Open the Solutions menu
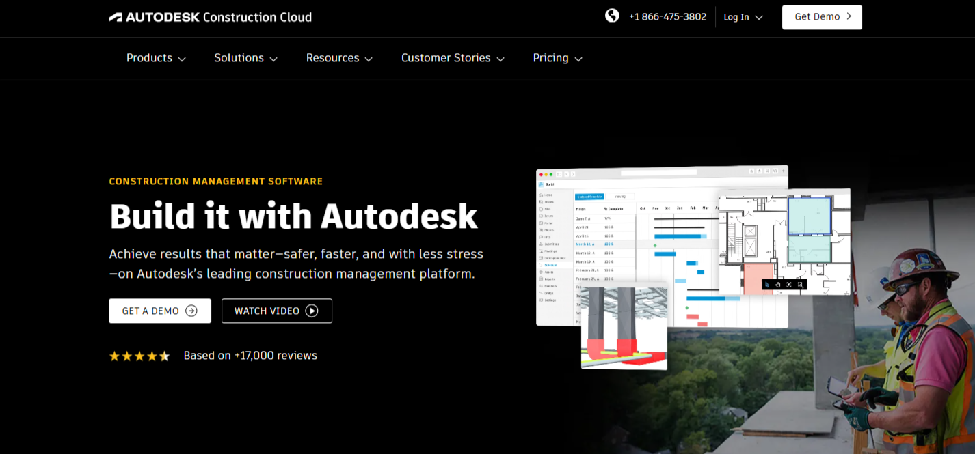Screen dimensions: 975x454 246,59
